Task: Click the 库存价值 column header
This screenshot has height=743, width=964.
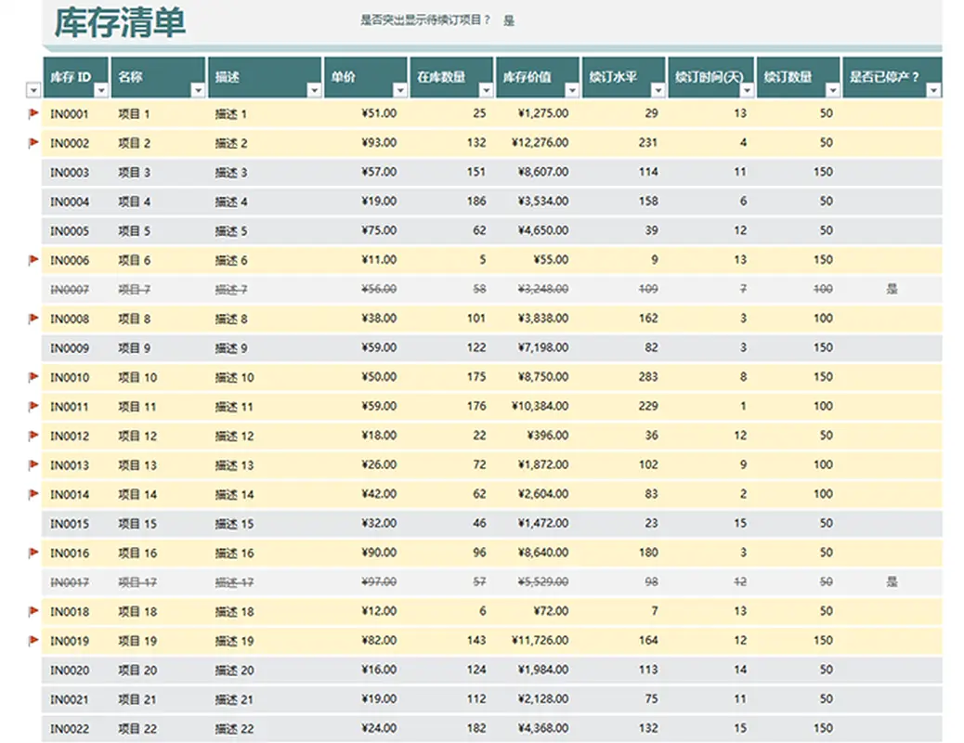Action: pos(538,77)
